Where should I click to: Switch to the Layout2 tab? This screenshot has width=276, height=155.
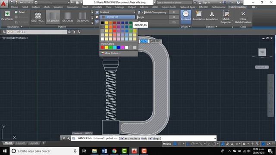point(34,143)
